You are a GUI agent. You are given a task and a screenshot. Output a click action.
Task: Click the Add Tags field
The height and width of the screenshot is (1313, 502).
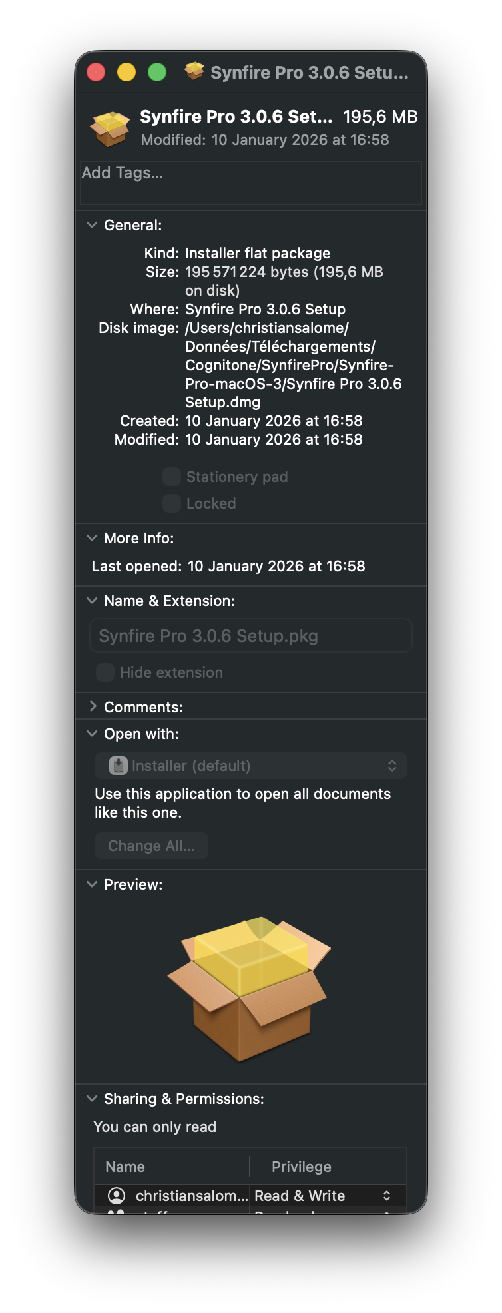[250, 182]
